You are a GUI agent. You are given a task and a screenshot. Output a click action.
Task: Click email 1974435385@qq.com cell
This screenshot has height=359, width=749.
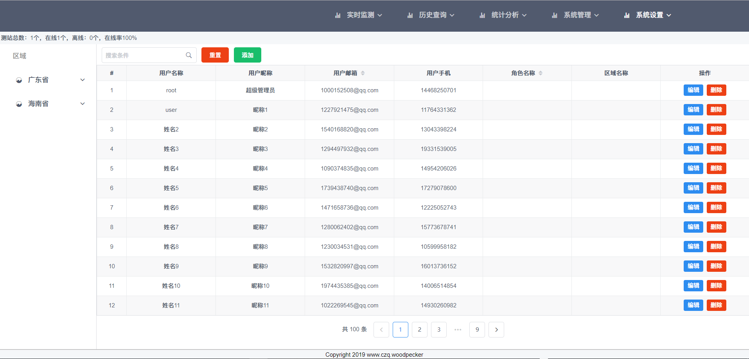350,286
